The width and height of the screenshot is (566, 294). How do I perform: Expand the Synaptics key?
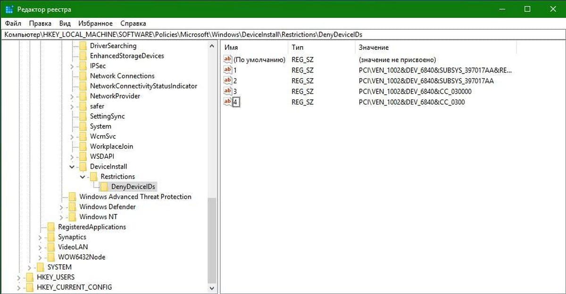pos(40,237)
